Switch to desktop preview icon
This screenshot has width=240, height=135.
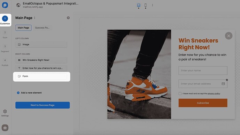[139, 5]
